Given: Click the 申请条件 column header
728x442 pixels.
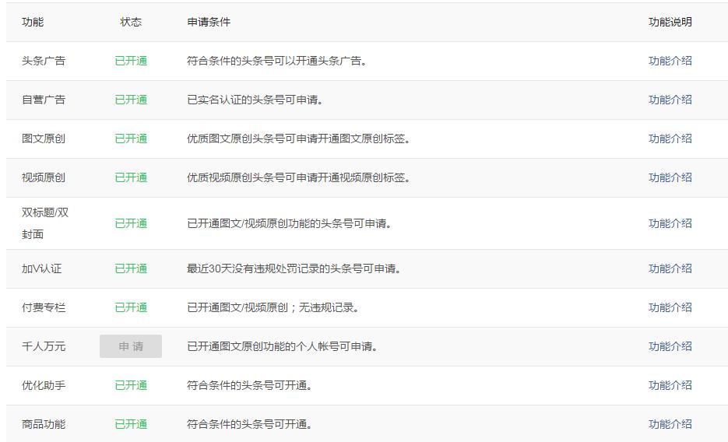Looking at the screenshot, I should 209,22.
